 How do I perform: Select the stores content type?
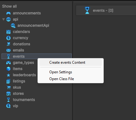pyautogui.click(x=18, y=94)
